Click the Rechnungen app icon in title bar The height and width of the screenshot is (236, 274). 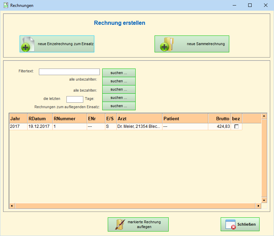coord(6,5)
